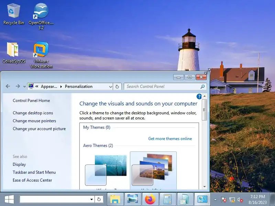Expand the arrow after Appear... breadcrumb

(61, 87)
